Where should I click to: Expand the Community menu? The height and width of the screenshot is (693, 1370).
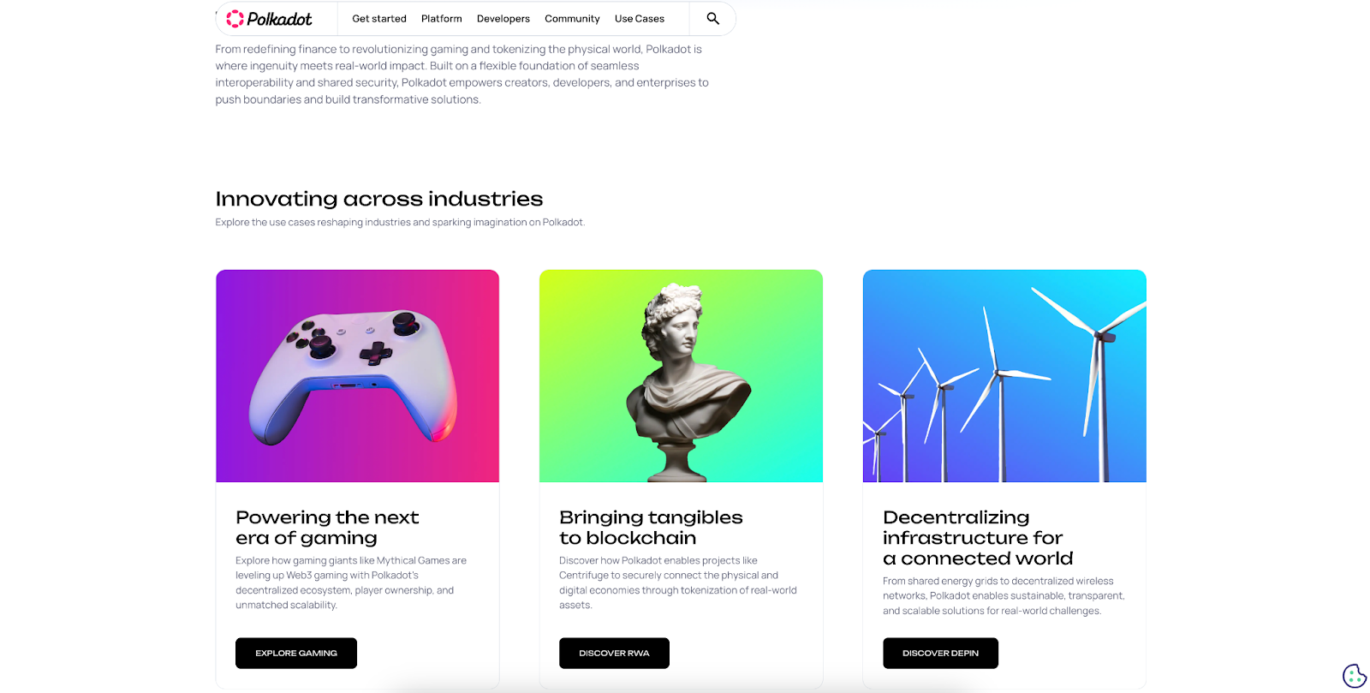(572, 19)
